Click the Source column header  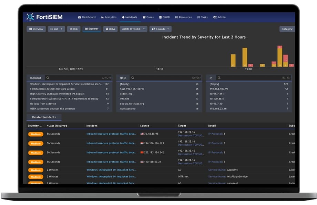[145, 126]
